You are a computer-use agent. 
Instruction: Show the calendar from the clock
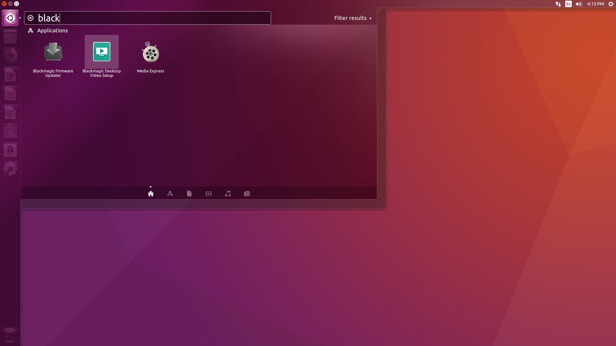(x=595, y=4)
